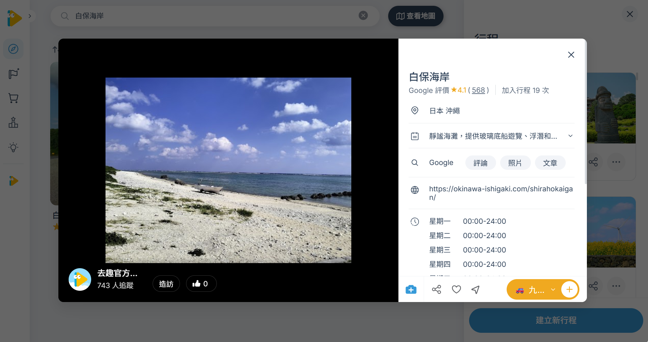
Task: Open the leaderboard podium sidebar icon
Action: [x=13, y=123]
